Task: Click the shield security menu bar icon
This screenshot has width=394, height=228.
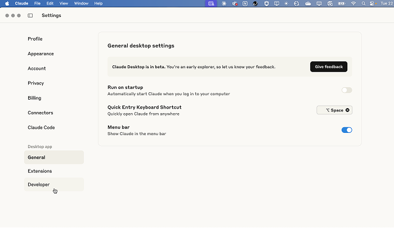Action: point(266,3)
